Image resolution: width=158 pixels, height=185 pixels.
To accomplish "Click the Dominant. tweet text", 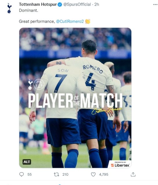I will tap(28, 10).
